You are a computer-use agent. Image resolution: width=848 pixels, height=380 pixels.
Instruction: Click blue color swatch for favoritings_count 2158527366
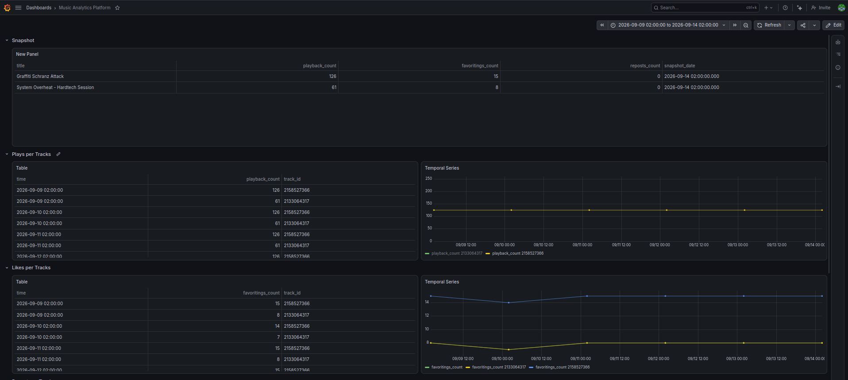pyautogui.click(x=531, y=368)
